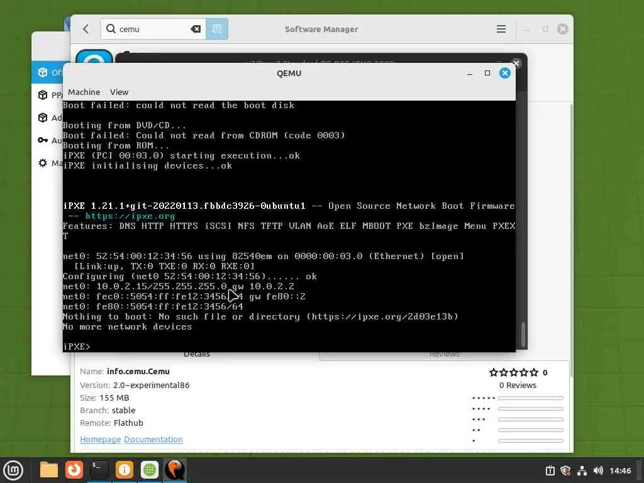Switch to Software Manager via green taskbar icon
The width and height of the screenshot is (644, 483).
[x=150, y=470]
